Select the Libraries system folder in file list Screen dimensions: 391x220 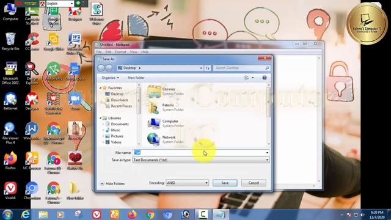tap(166, 91)
